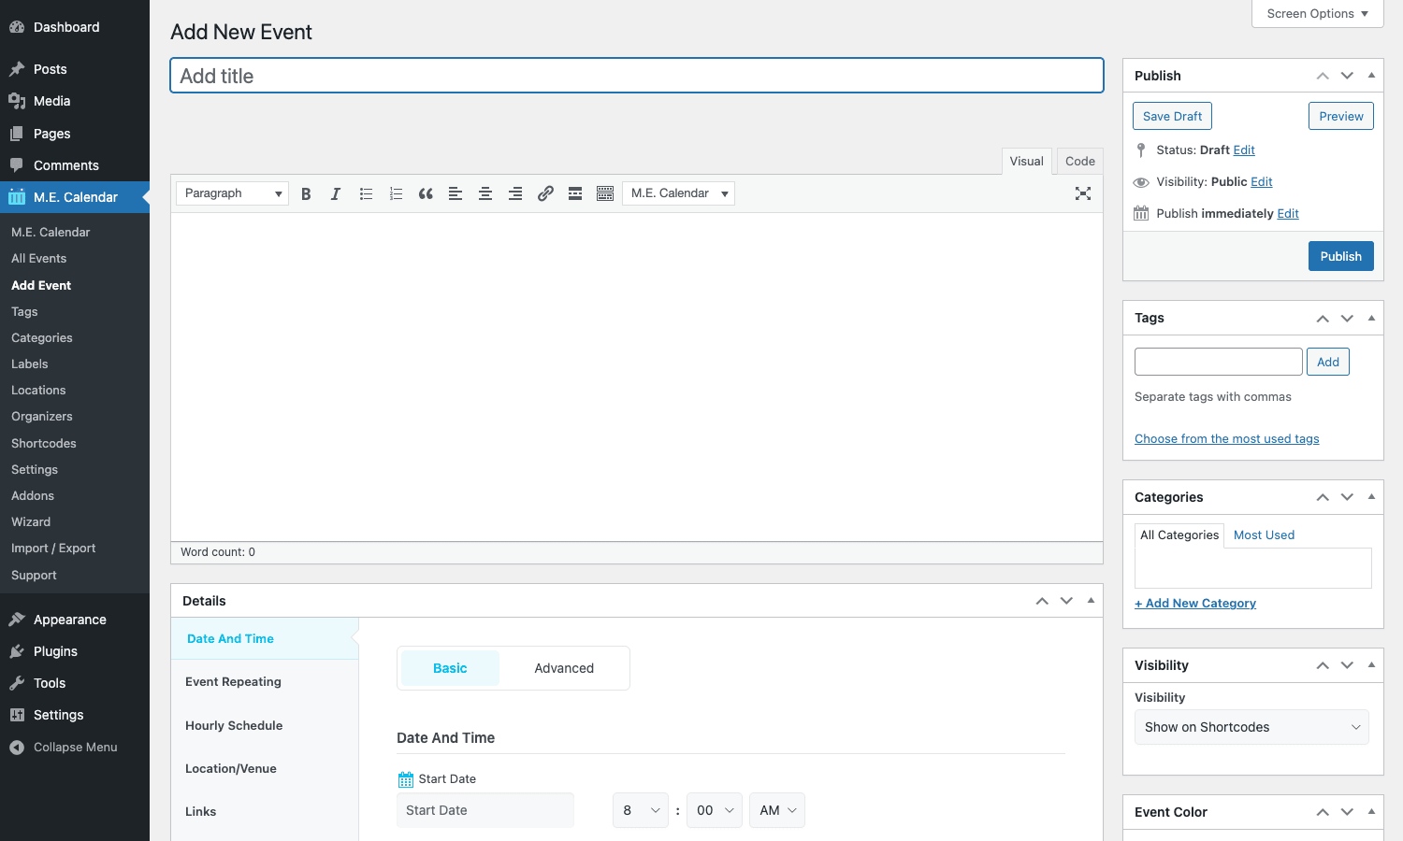Open the Hourly Schedule details tab
1403x841 pixels.
[265, 725]
